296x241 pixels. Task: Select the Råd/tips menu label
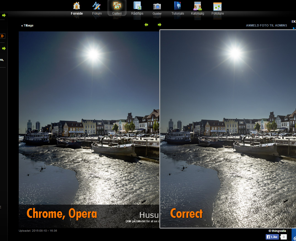[137, 14]
